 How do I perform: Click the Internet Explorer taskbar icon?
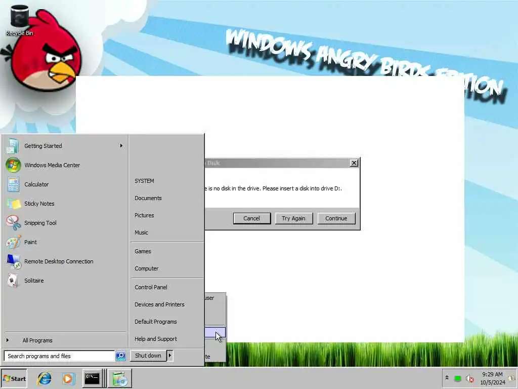(x=45, y=378)
